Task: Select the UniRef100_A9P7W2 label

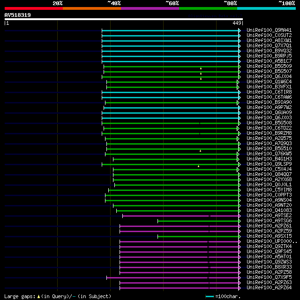Action: 269,108
